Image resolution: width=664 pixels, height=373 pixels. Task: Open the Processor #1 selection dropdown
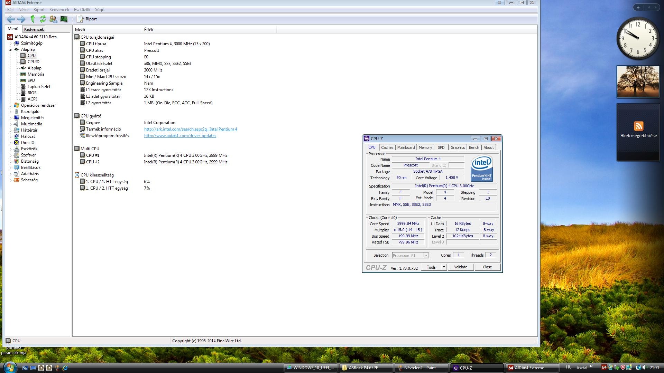click(426, 256)
